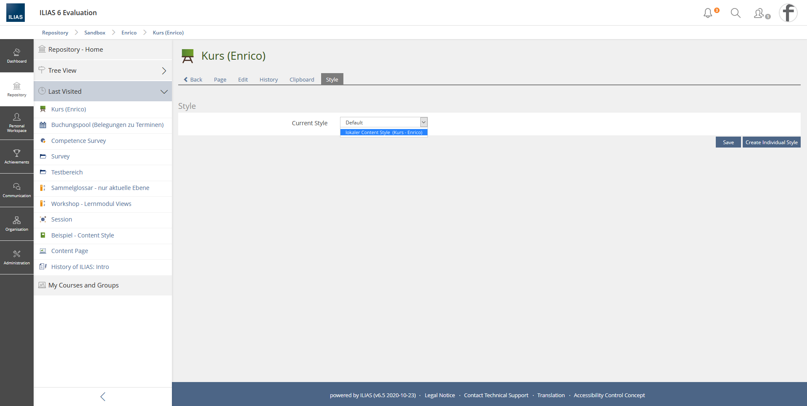Image resolution: width=807 pixels, height=406 pixels.
Task: Switch to the History tab
Action: [x=269, y=79]
